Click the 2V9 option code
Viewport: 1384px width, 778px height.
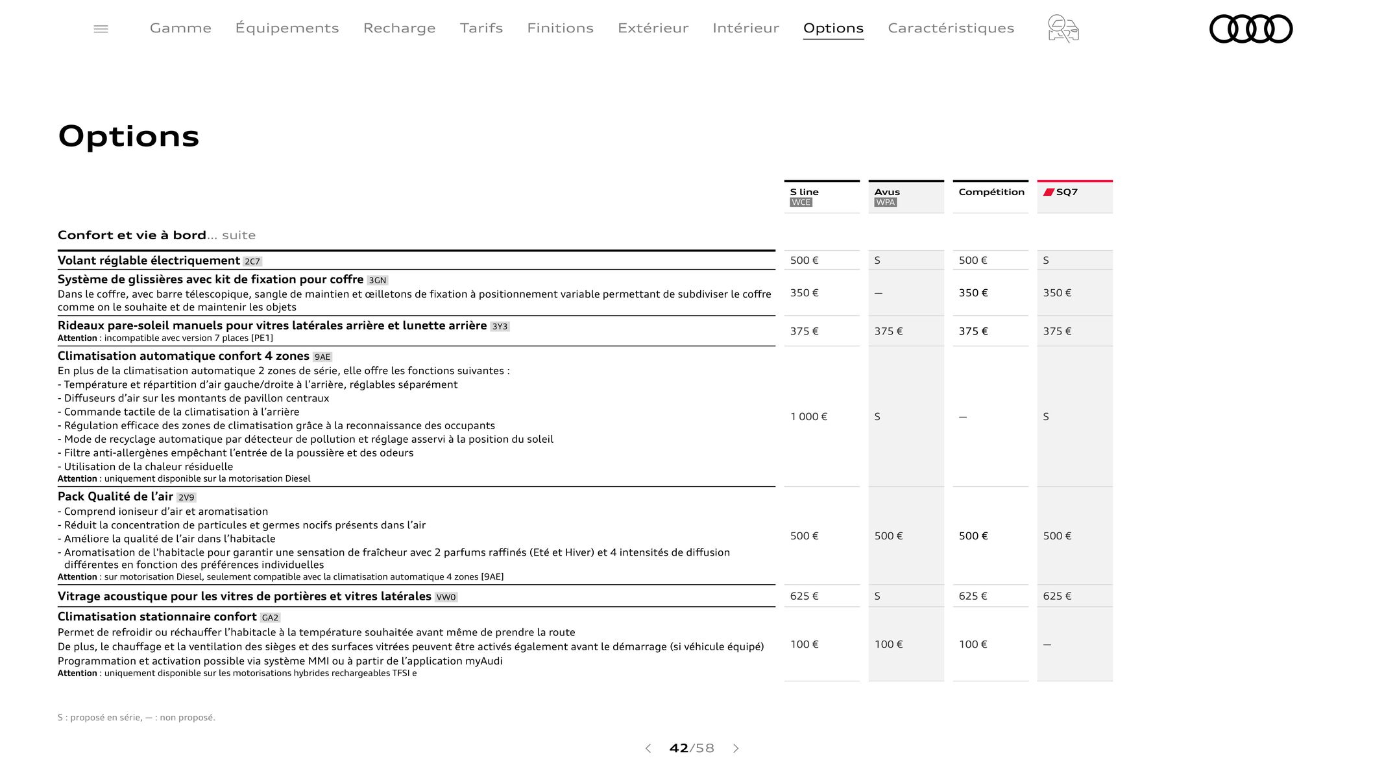[x=186, y=497]
